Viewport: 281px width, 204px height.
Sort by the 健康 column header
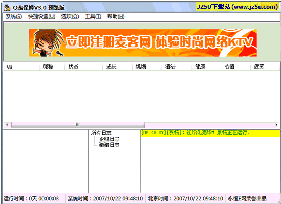206,67
